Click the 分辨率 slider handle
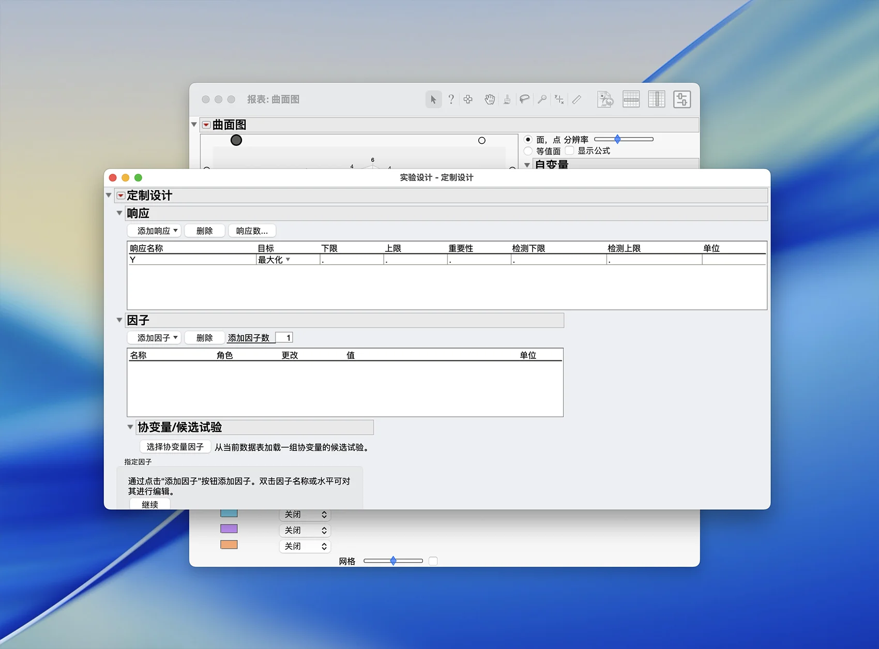This screenshot has height=649, width=879. pyautogui.click(x=617, y=139)
